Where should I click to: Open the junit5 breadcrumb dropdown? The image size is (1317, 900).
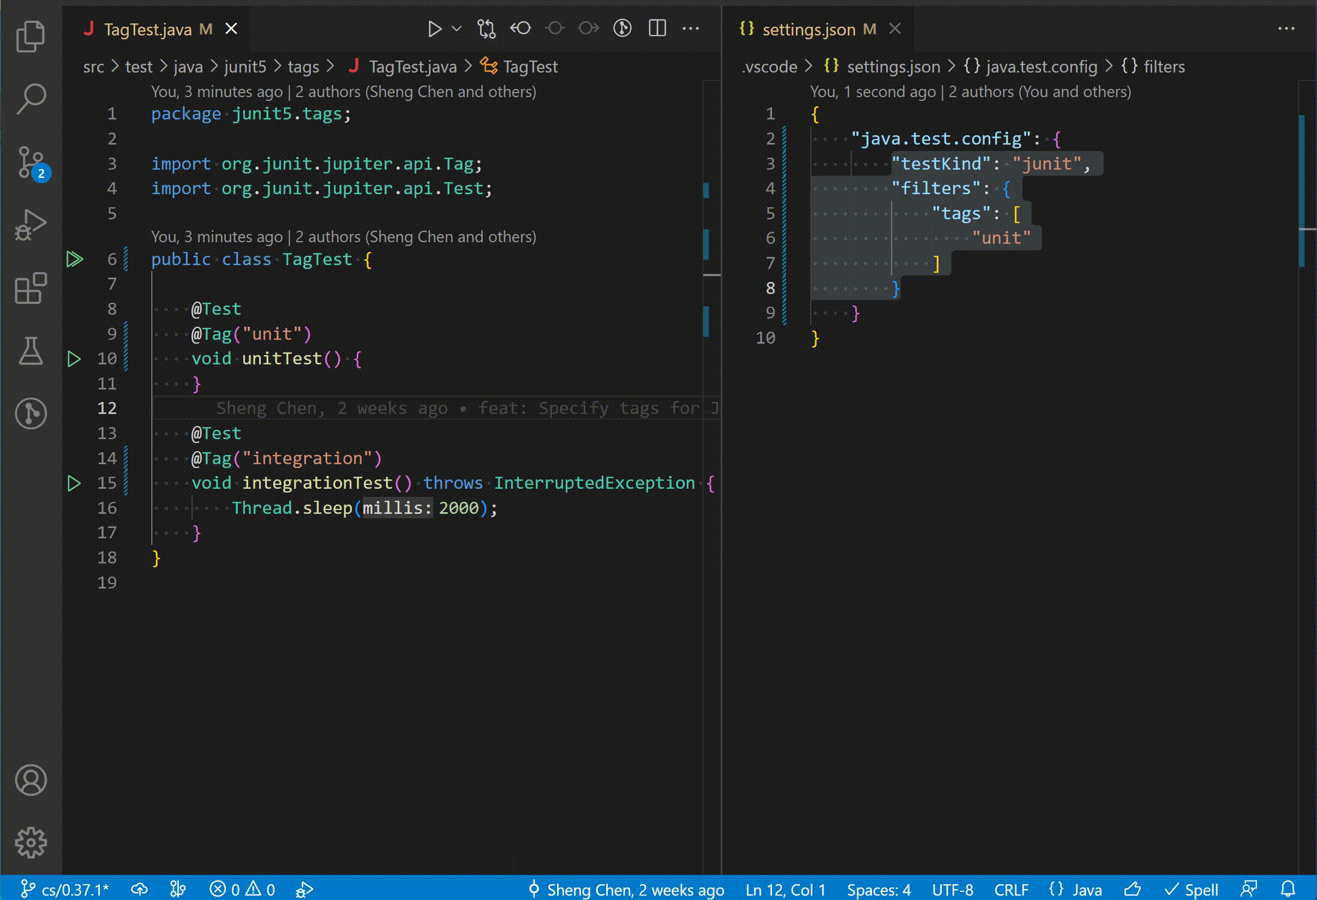pyautogui.click(x=245, y=67)
